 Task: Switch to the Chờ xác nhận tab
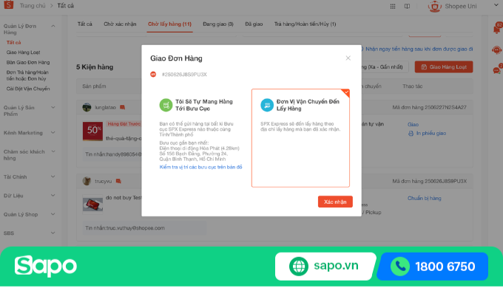tap(120, 24)
